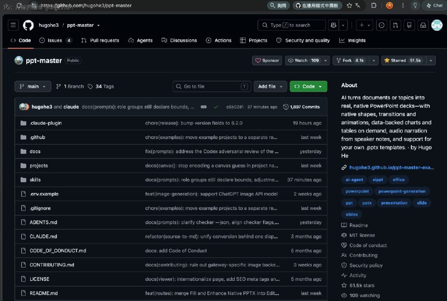
Task: Open the green commit status checkmark
Action: (x=216, y=107)
